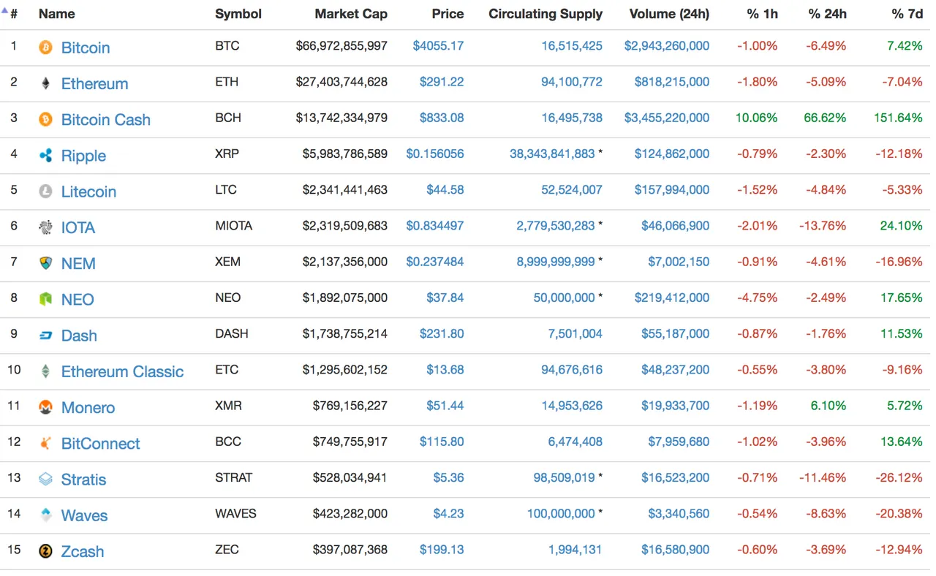This screenshot has height=576, width=936.
Task: Click Ripple circulating supply 38,343,841,883
Action: pos(552,154)
